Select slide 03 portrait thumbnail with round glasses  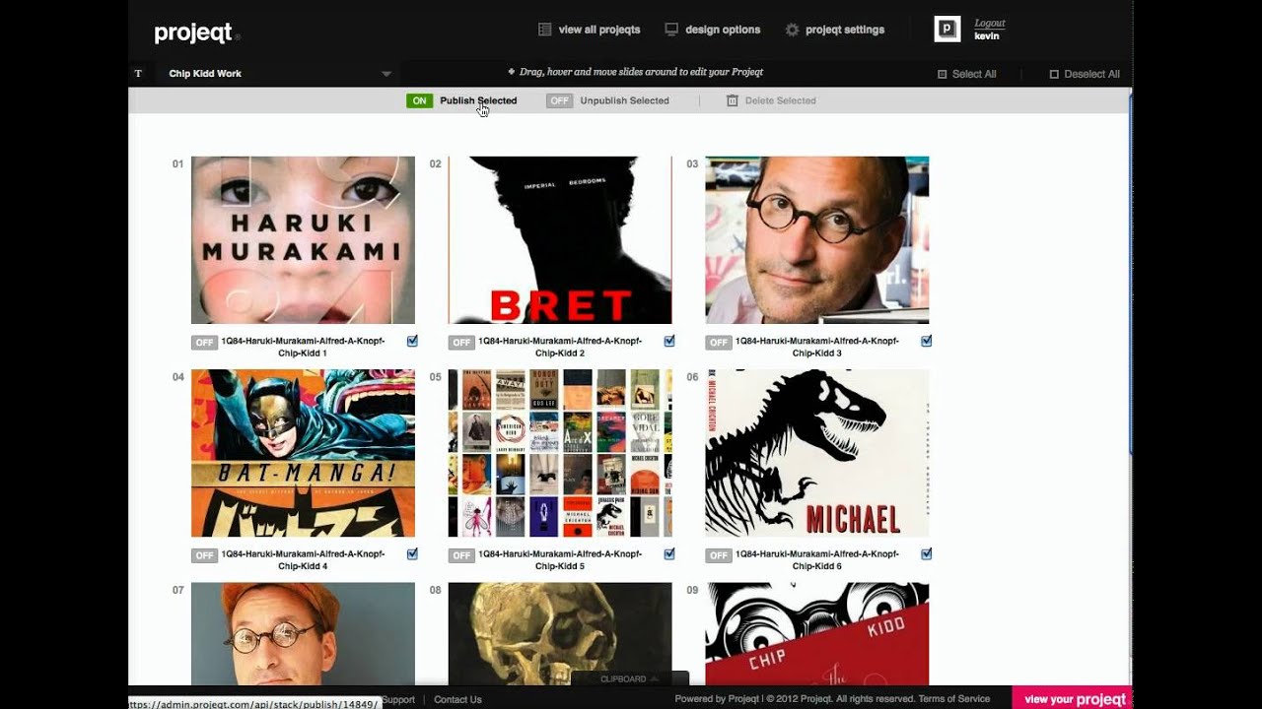tap(817, 240)
